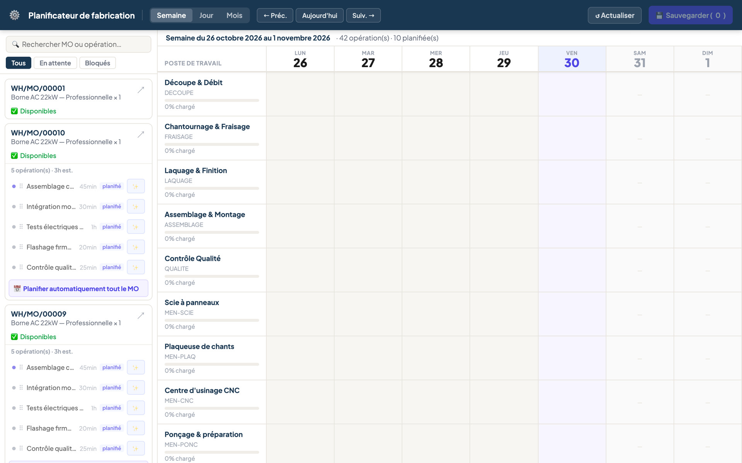Select the VEN 30 day column header
This screenshot has height=463, width=742.
point(572,59)
